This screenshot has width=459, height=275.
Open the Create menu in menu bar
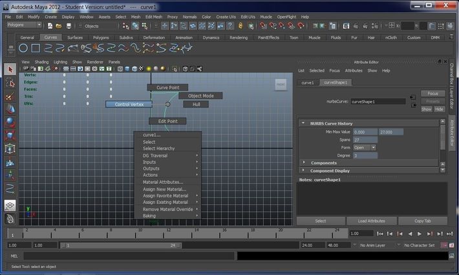point(50,17)
